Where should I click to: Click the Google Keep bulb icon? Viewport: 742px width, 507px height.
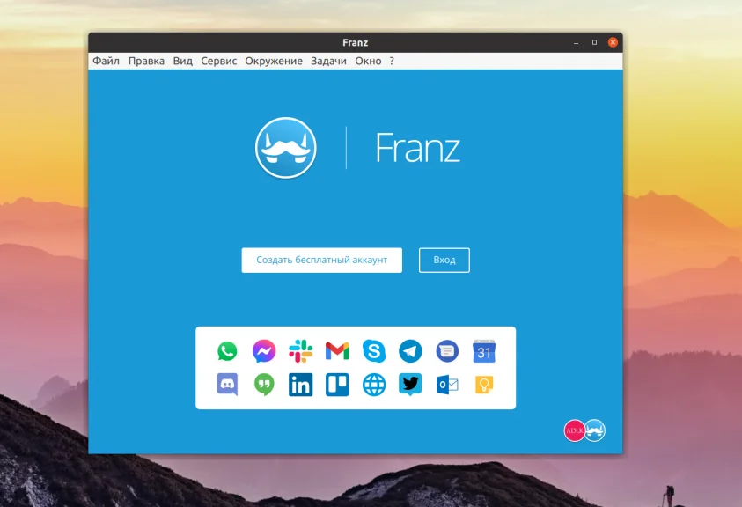pyautogui.click(x=483, y=385)
